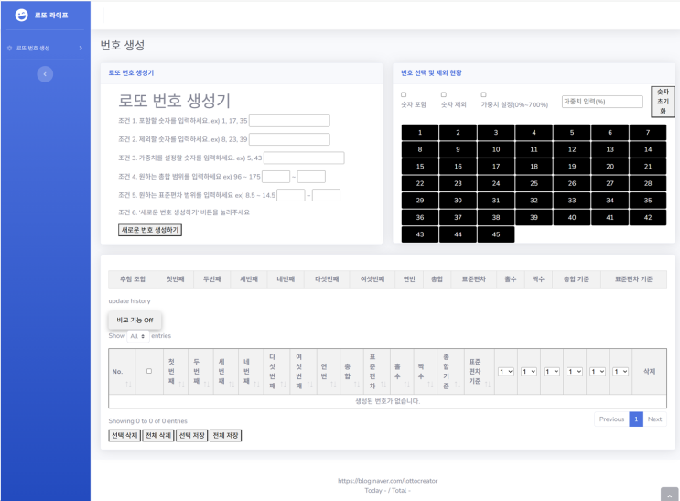Click scroll-to-top arrow button at bottom right
Image resolution: width=680 pixels, height=501 pixels.
click(670, 495)
